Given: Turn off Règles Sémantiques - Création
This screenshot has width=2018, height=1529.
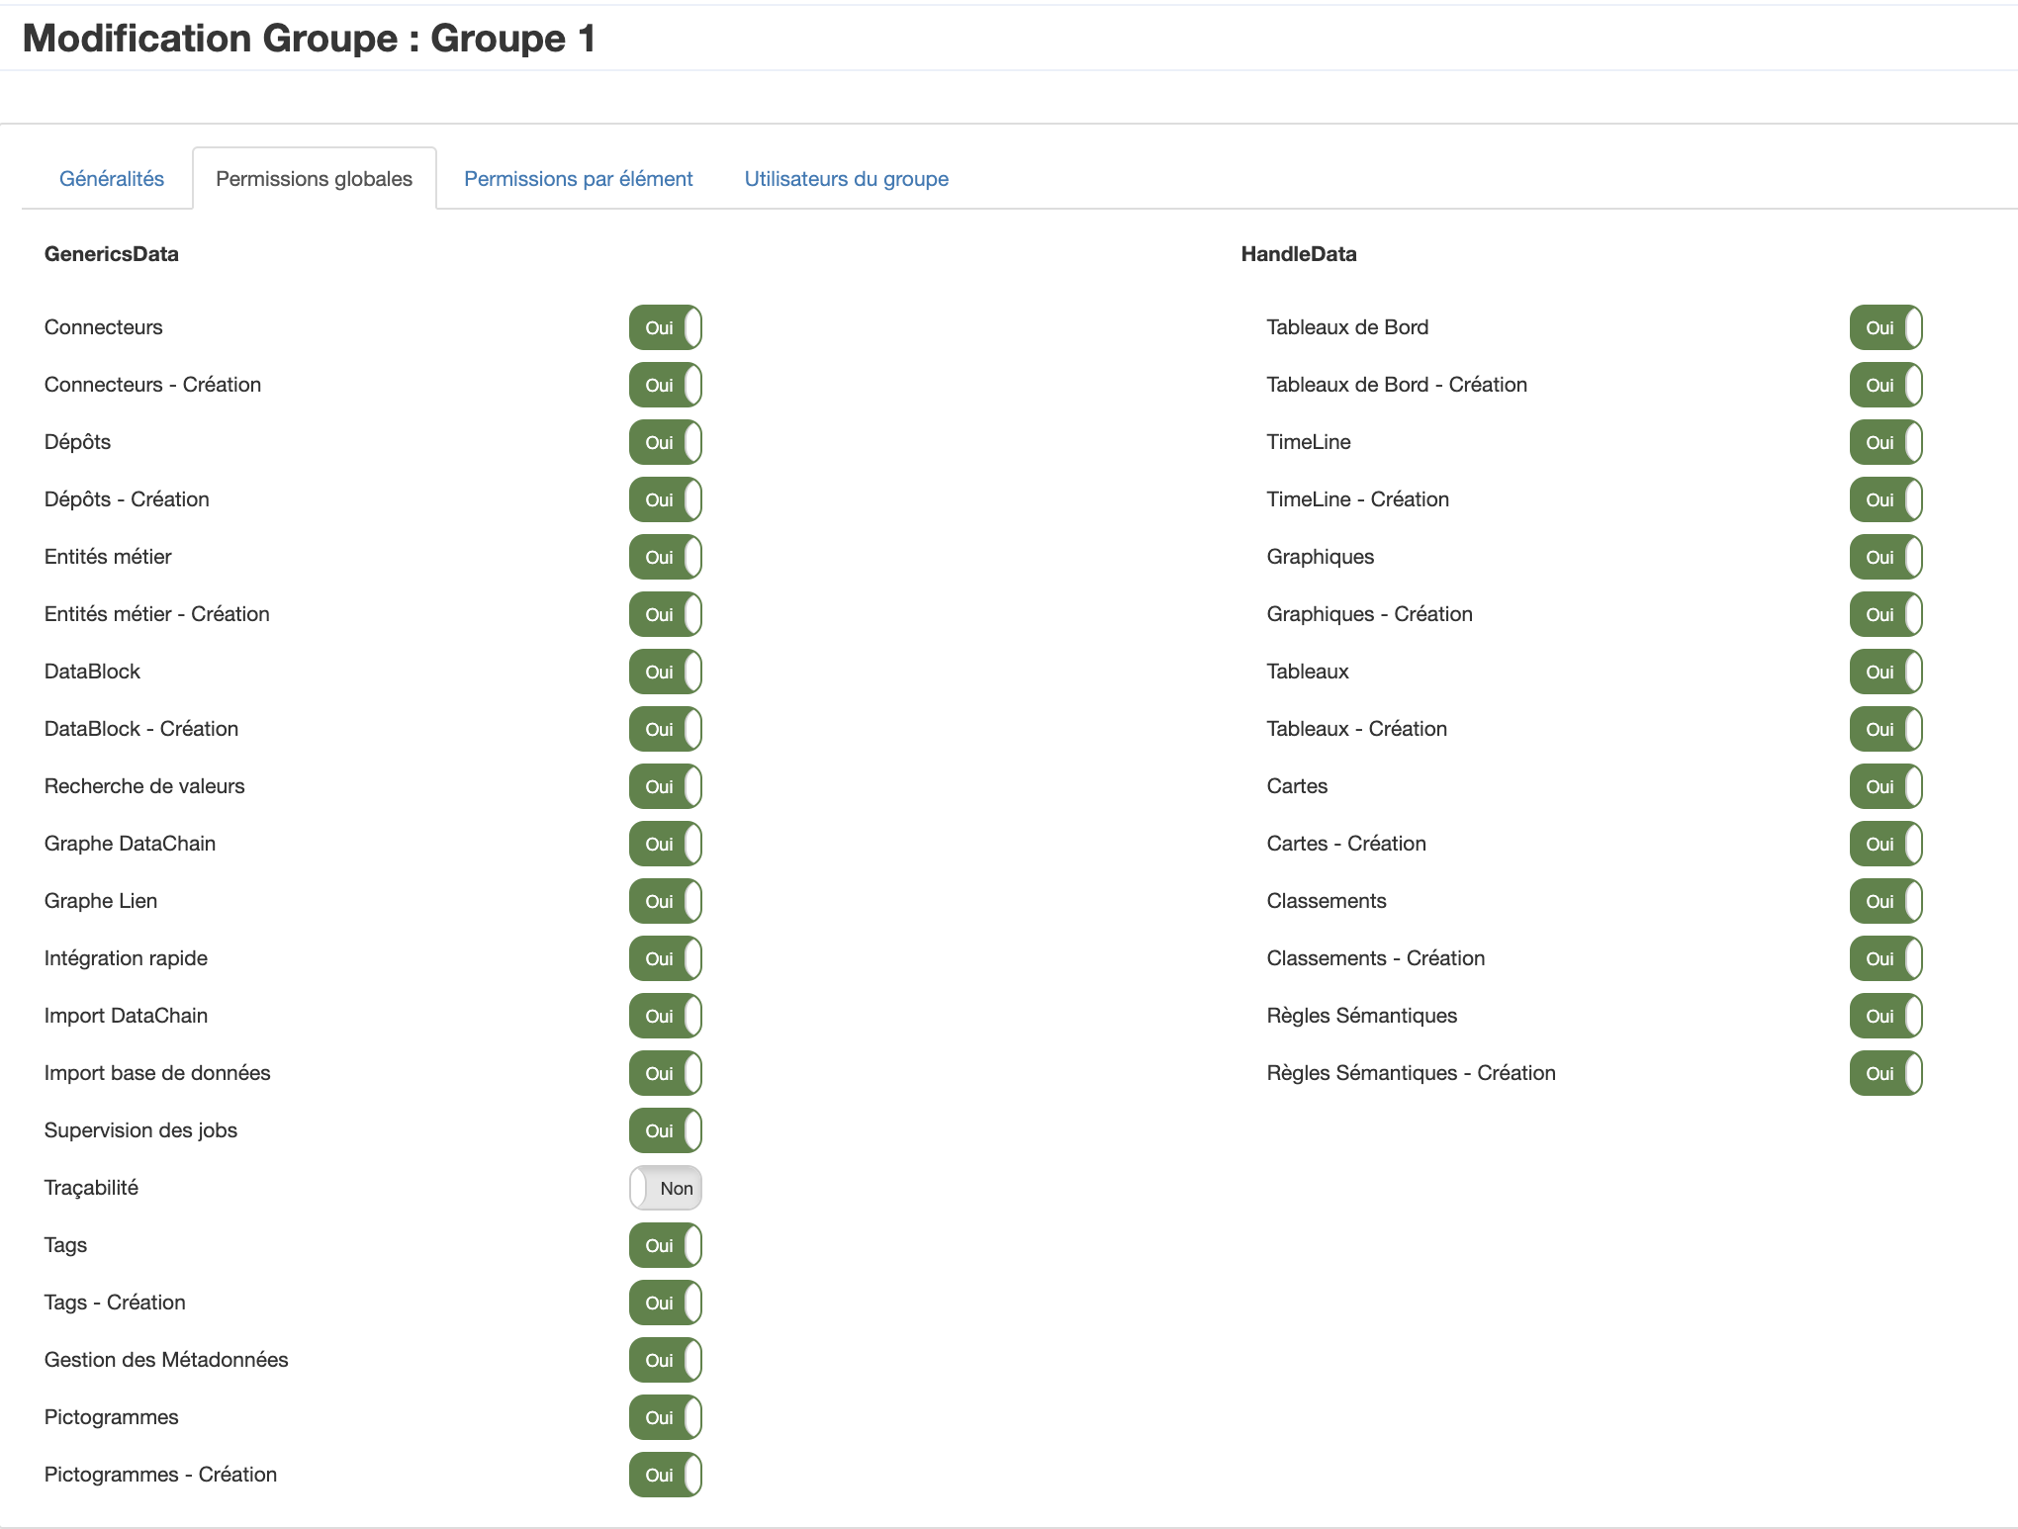Looking at the screenshot, I should (x=1885, y=1073).
